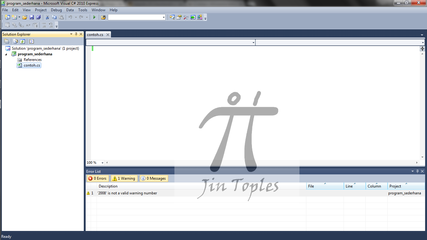
Task: Open the 100 % zoom level dropdown
Action: click(102, 163)
